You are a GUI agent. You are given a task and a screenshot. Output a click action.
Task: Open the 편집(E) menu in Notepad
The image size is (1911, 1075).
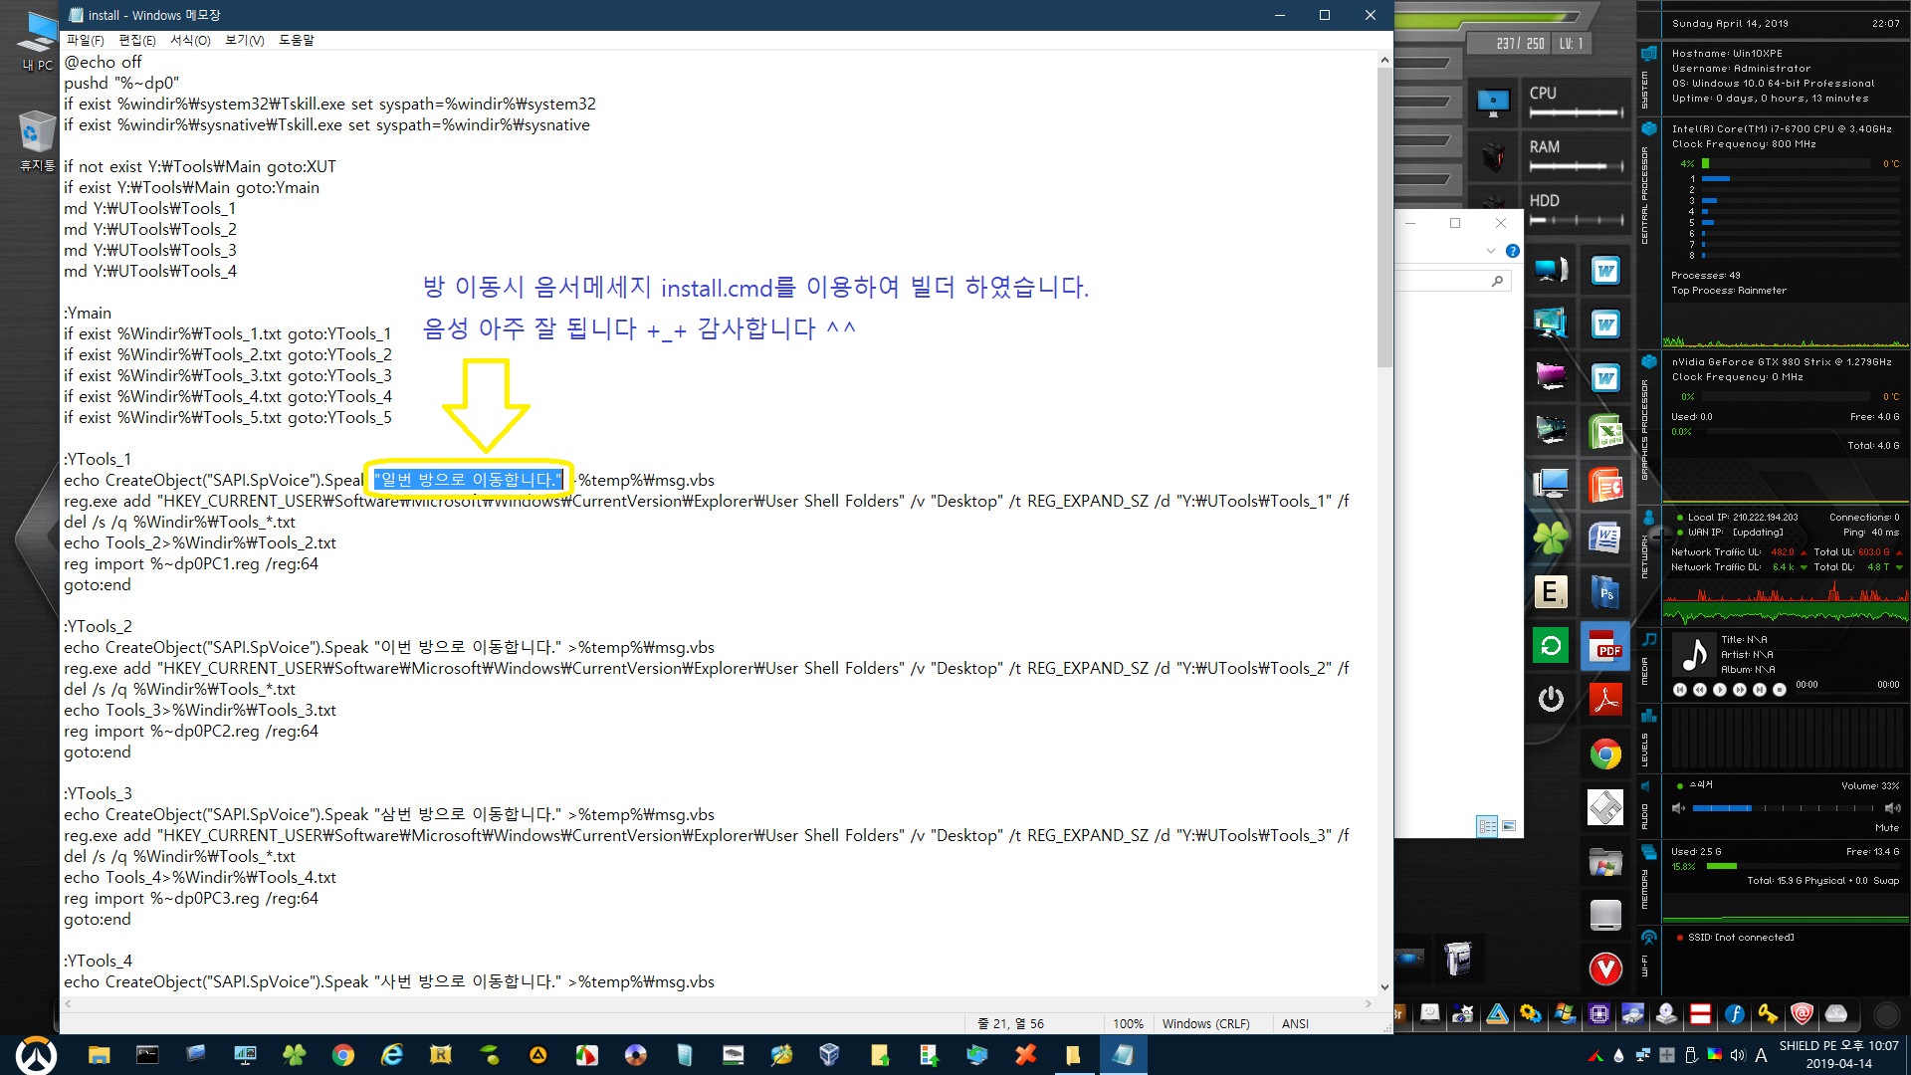coord(136,40)
